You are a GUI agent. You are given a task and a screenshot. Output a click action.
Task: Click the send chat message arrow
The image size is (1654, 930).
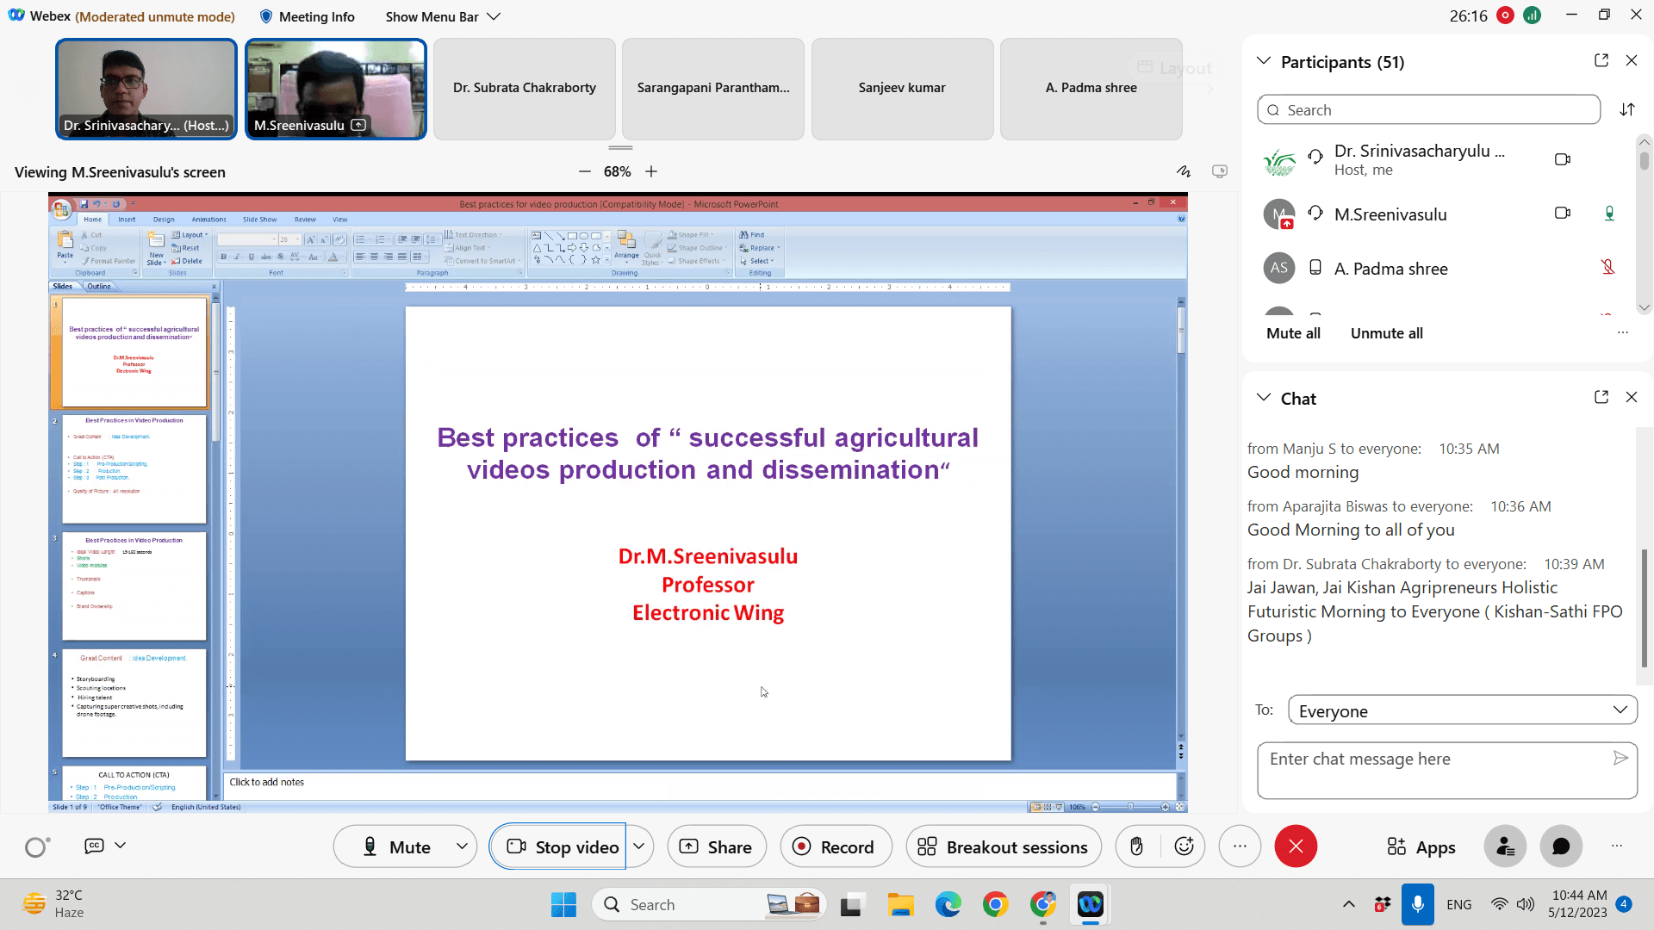pos(1620,758)
